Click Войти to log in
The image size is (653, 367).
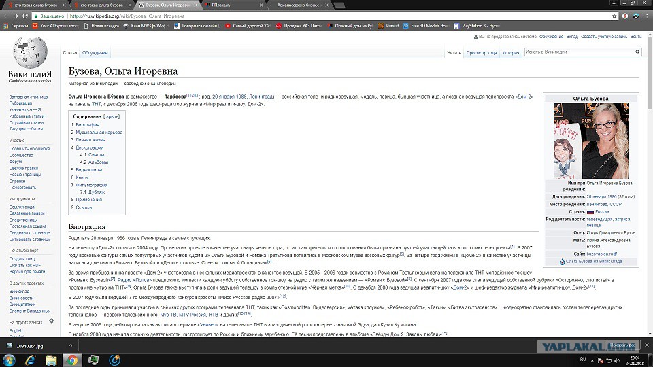coord(635,37)
